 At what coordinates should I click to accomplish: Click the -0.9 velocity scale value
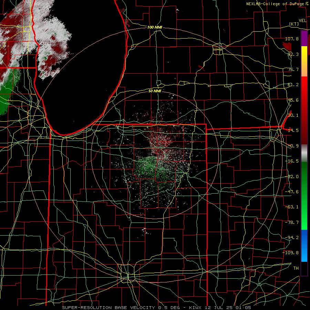click(x=293, y=146)
